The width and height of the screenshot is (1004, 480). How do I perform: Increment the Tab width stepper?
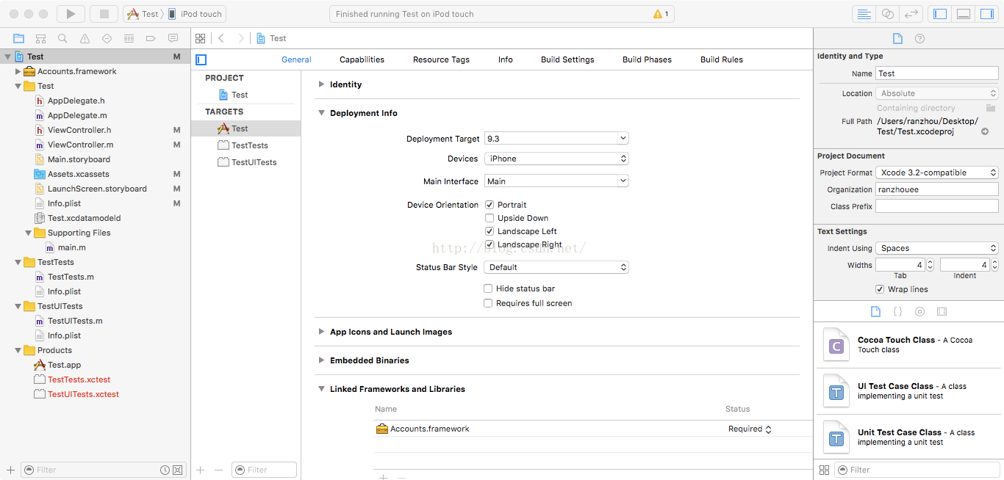(x=930, y=262)
